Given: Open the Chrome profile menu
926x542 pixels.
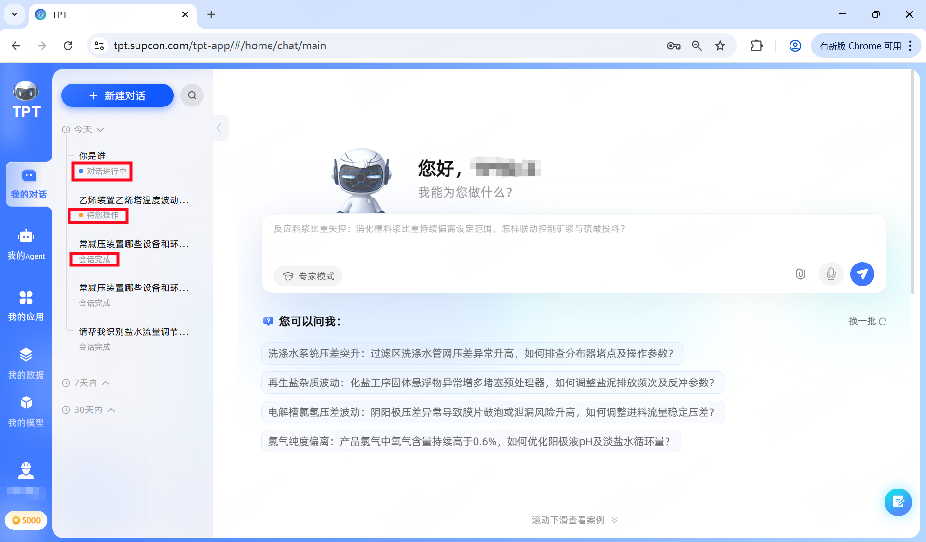Looking at the screenshot, I should pyautogui.click(x=795, y=45).
